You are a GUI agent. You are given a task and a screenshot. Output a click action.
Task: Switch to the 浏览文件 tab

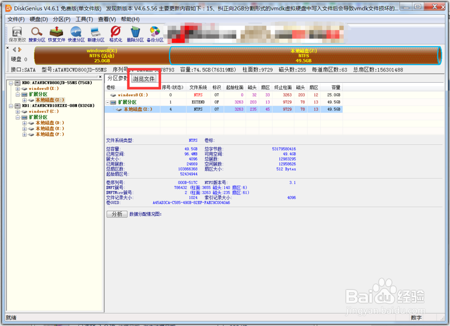pos(144,79)
